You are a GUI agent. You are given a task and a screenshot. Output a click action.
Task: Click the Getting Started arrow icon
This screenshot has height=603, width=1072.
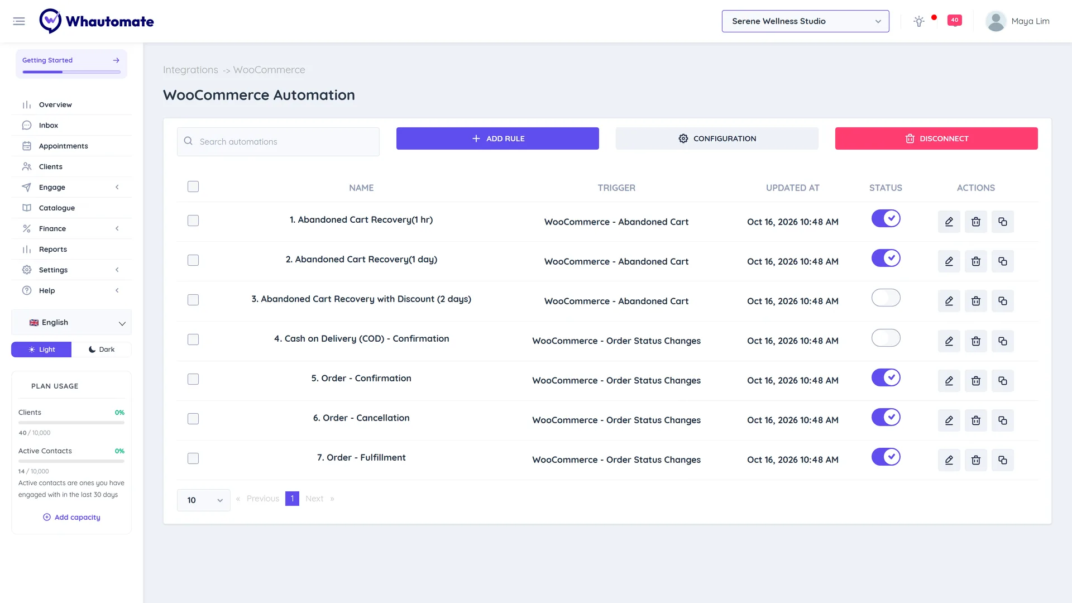[116, 60]
